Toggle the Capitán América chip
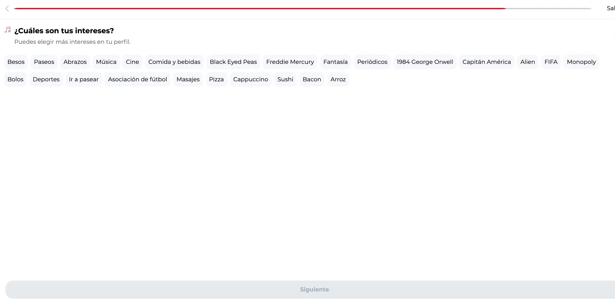Screen dimensions: 615x301 [x=487, y=62]
